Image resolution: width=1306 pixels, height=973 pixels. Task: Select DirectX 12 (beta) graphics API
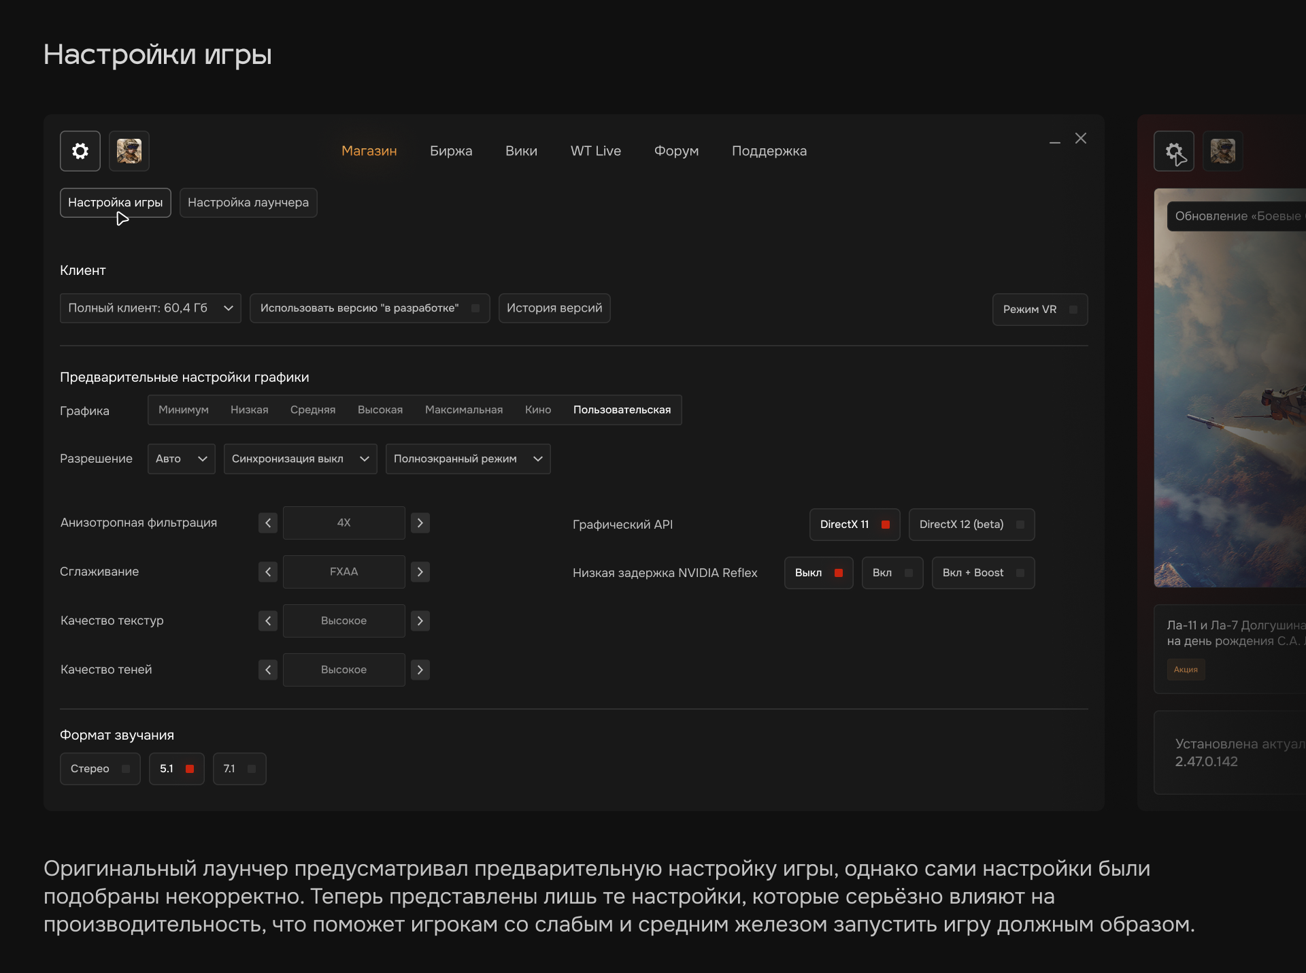(971, 525)
